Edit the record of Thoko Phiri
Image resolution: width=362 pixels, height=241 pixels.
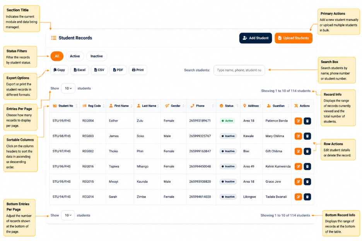298,151
